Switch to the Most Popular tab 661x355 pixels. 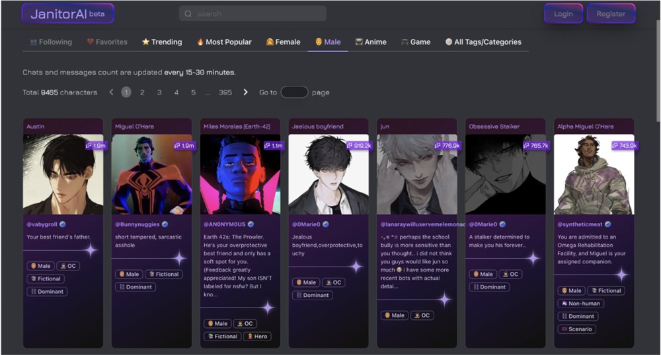(x=224, y=42)
